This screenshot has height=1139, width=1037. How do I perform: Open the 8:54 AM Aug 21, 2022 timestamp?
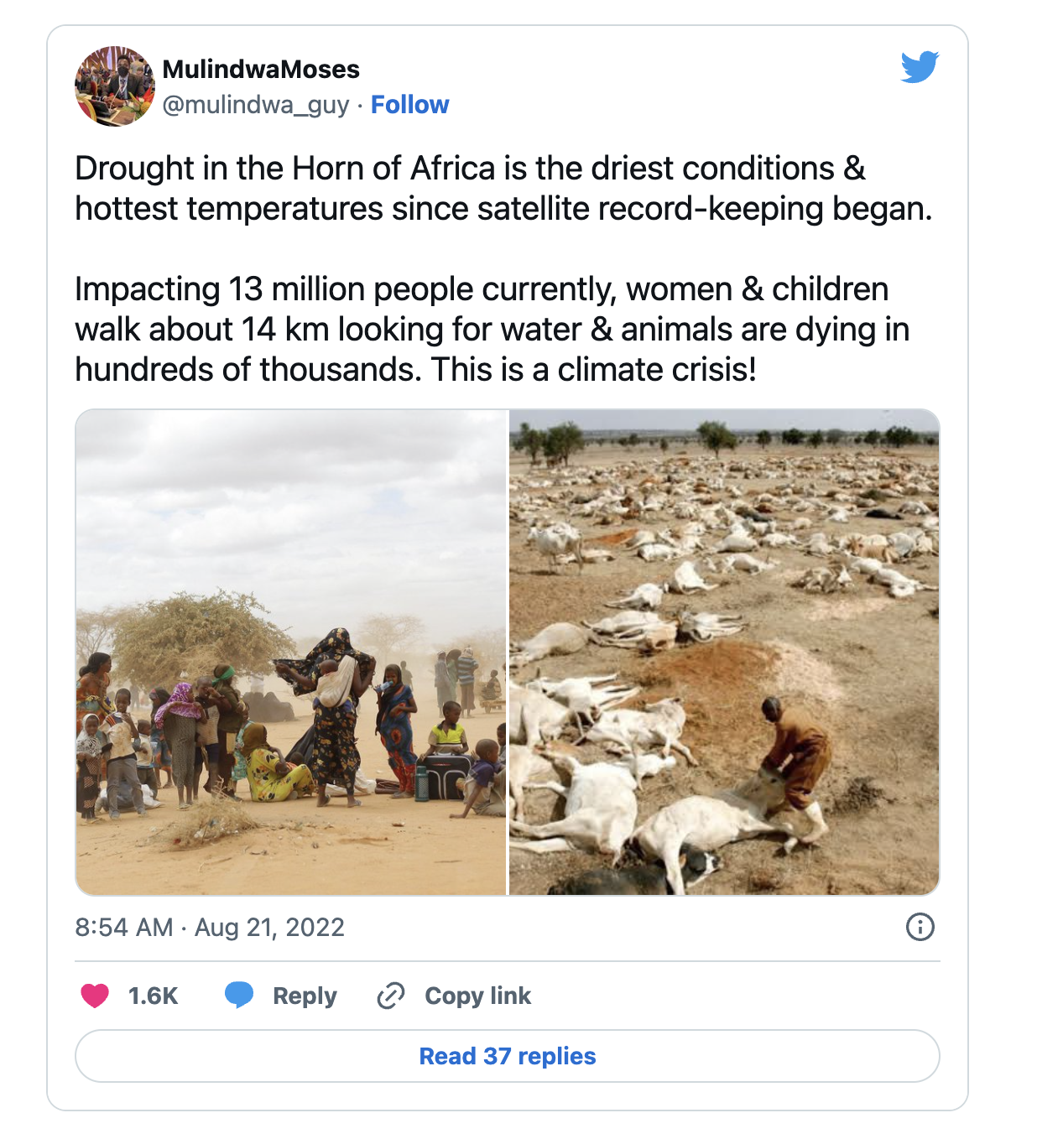pos(210,927)
